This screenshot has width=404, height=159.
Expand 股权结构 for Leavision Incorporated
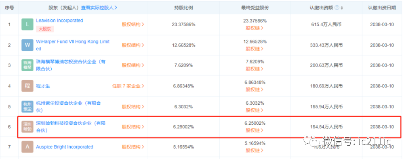click(x=133, y=25)
